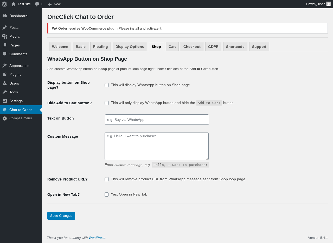Click the Pages icon in sidebar
333x243 pixels.
click(x=5, y=45)
